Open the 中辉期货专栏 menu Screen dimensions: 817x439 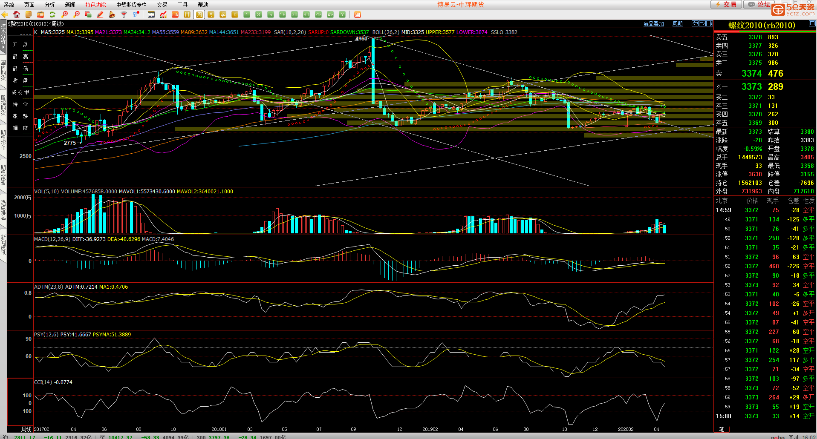pyautogui.click(x=132, y=5)
